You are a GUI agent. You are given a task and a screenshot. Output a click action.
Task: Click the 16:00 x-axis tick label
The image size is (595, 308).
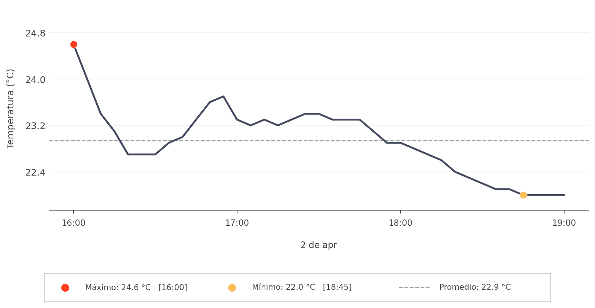[x=74, y=223]
